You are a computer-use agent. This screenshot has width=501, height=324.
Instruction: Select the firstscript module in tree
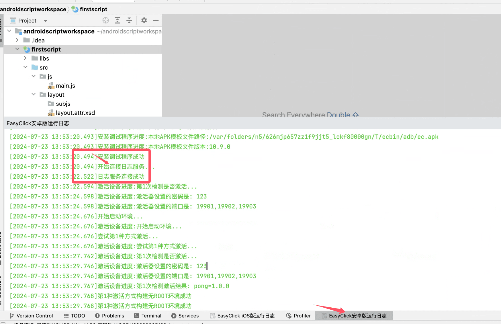[83, 49]
